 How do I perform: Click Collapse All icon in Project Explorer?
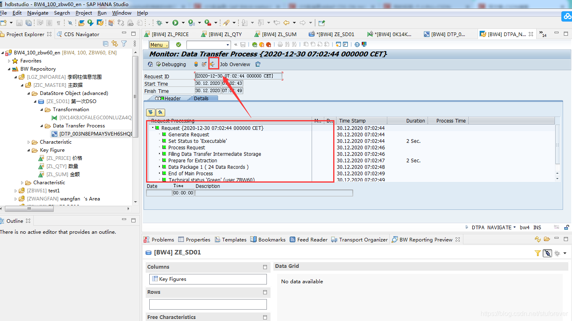(x=106, y=43)
